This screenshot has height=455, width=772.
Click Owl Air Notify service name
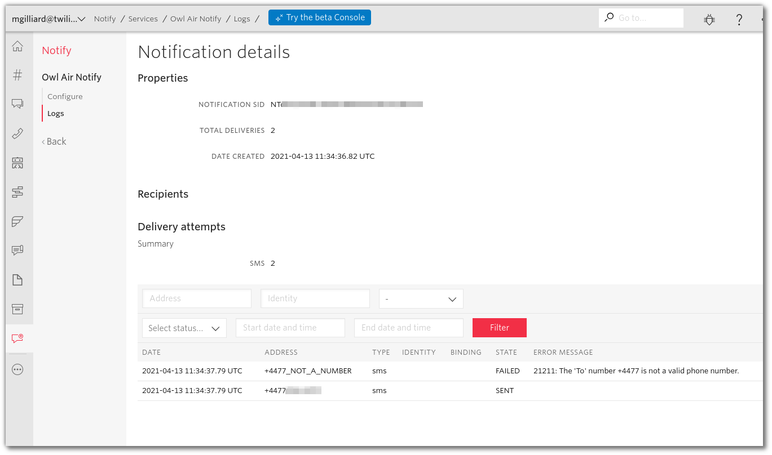tap(72, 77)
